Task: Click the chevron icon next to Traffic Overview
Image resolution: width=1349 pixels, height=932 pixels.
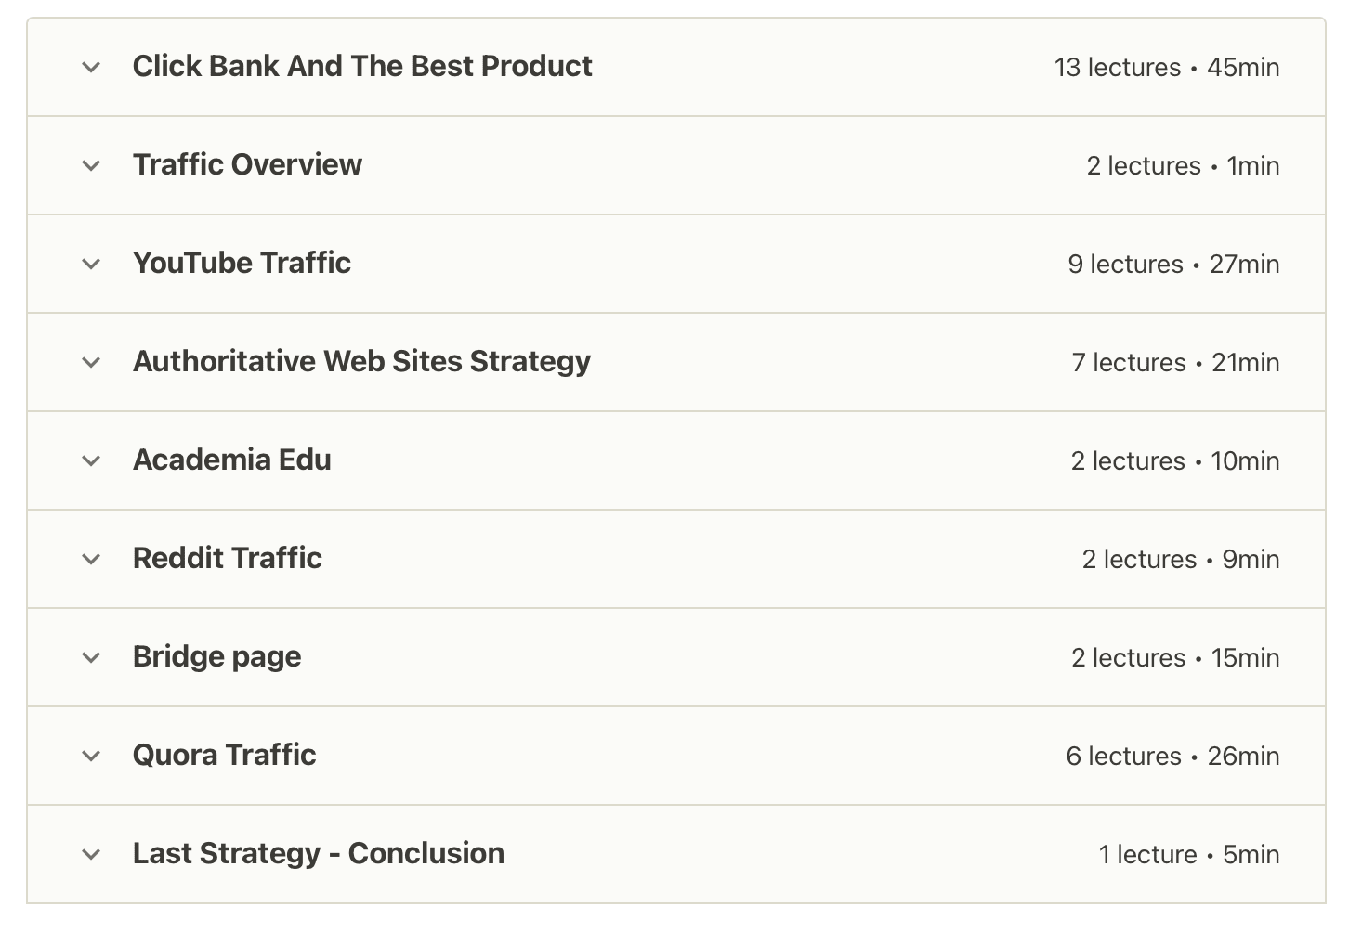Action: click(x=91, y=165)
